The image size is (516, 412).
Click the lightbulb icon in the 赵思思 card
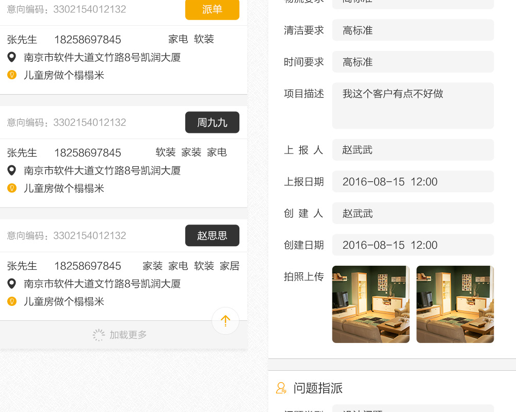12,301
